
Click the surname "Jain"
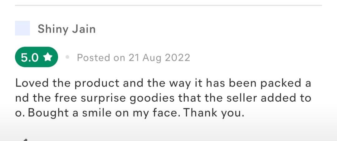(84, 29)
